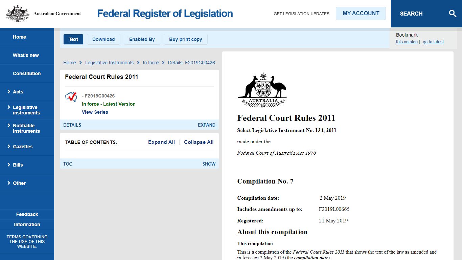Click the DETAILS label
This screenshot has height=260, width=462.
[x=72, y=125]
